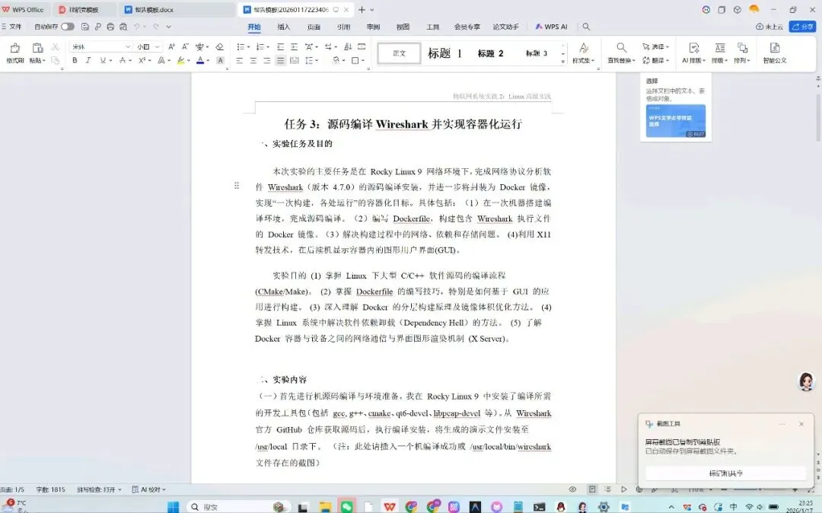Switch to the Insert (插入) ribbon tab
Image resolution: width=822 pixels, height=513 pixels.
tap(284, 27)
